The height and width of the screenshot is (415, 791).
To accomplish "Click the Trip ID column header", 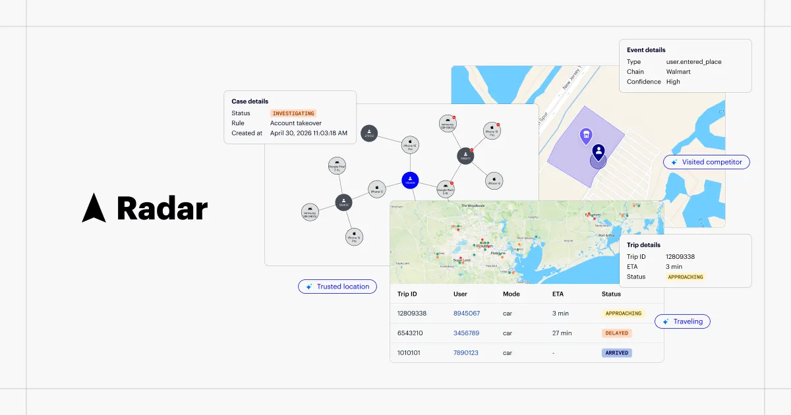I will [407, 294].
